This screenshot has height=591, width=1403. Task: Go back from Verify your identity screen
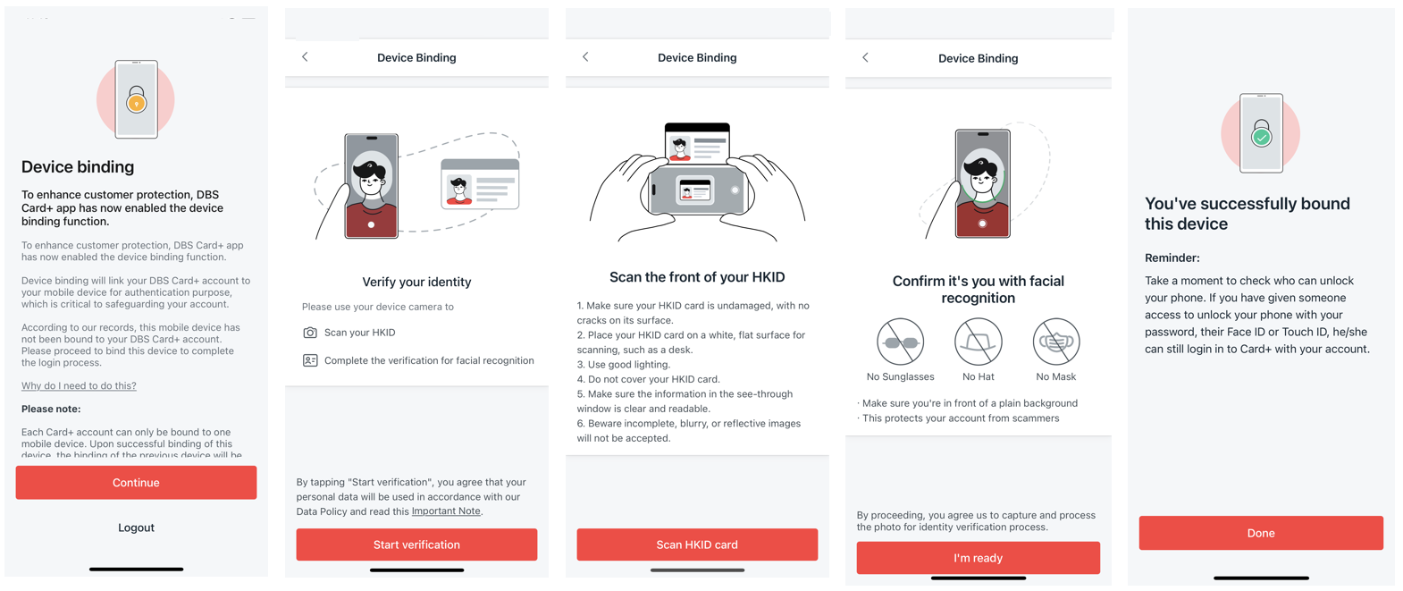pyautogui.click(x=305, y=57)
